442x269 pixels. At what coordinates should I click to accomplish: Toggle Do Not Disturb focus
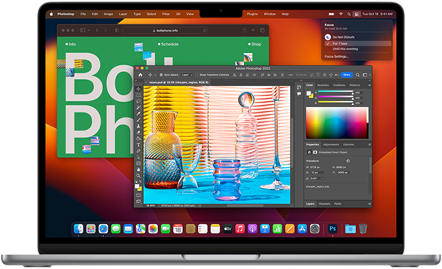click(340, 37)
